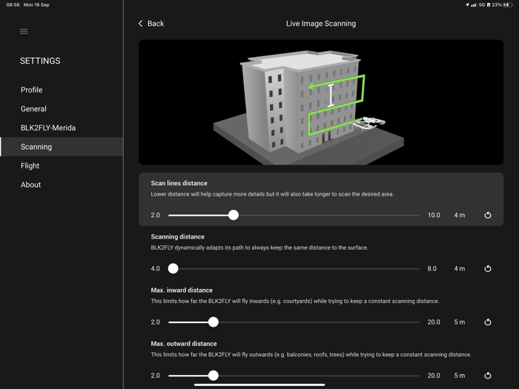Tap the 23% battery percentage
519x389 pixels.
(x=497, y=4)
